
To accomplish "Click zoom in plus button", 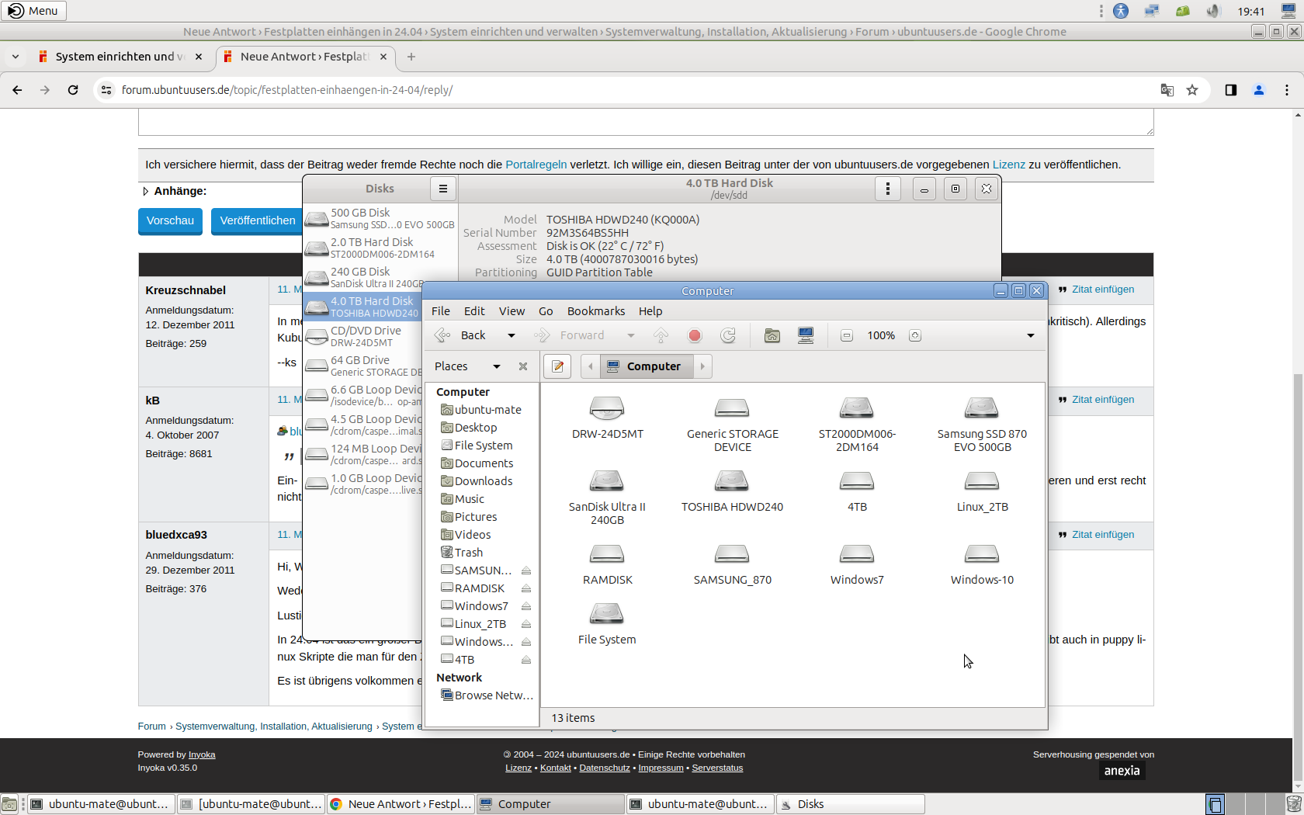I will (x=915, y=335).
